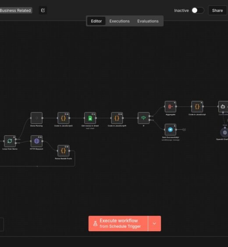
Task: Click the Parse Reddit Posts label
Action: [x=63, y=159]
